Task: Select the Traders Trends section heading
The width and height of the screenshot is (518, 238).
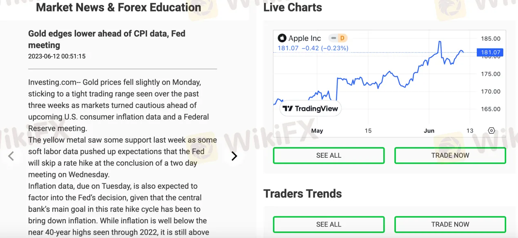Action: [x=302, y=194]
